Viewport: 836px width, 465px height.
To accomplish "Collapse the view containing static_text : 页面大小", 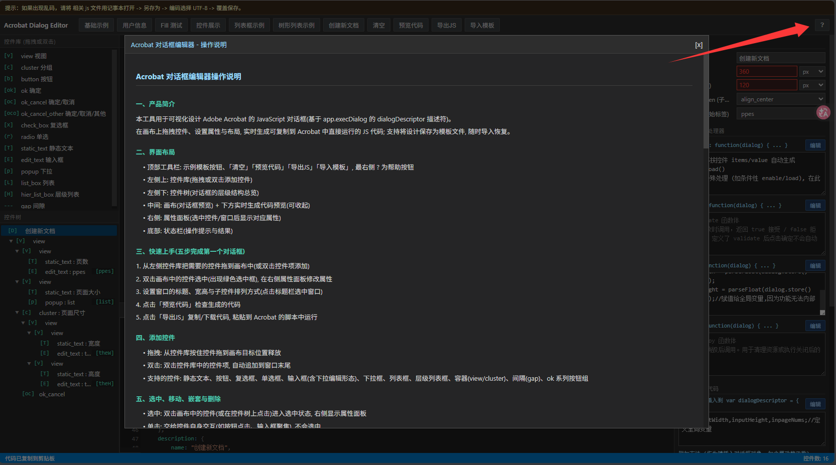I will click(17, 282).
